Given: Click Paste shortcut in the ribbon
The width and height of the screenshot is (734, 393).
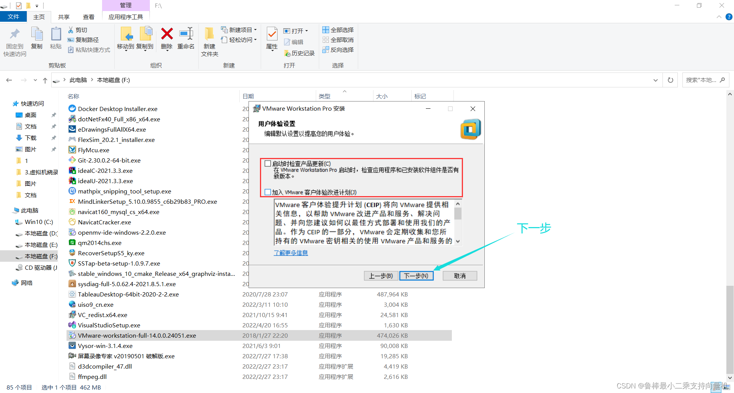Looking at the screenshot, I should coord(89,50).
